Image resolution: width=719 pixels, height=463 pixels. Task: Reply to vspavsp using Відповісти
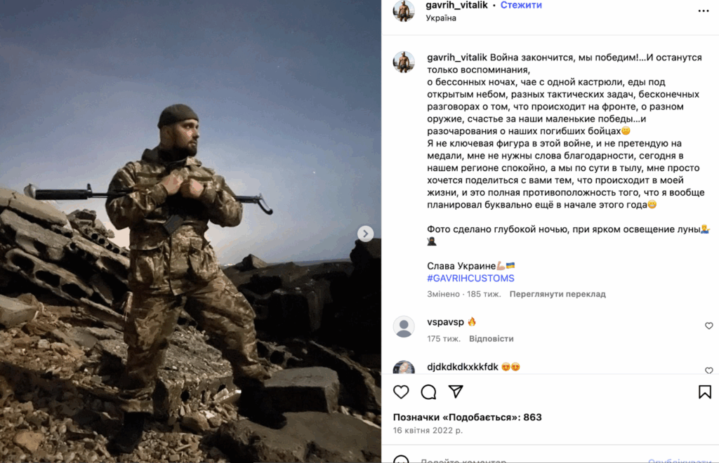coord(491,339)
